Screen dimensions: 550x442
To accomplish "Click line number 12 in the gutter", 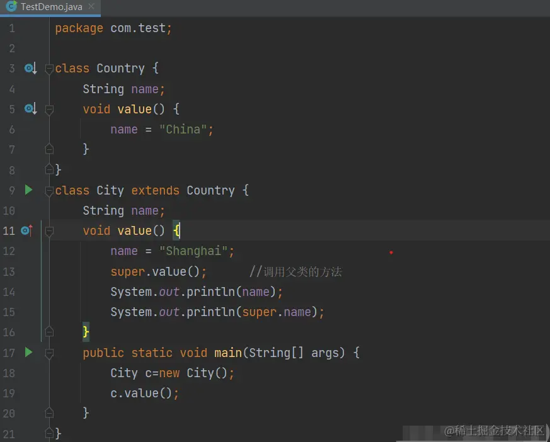I will click(x=9, y=251).
